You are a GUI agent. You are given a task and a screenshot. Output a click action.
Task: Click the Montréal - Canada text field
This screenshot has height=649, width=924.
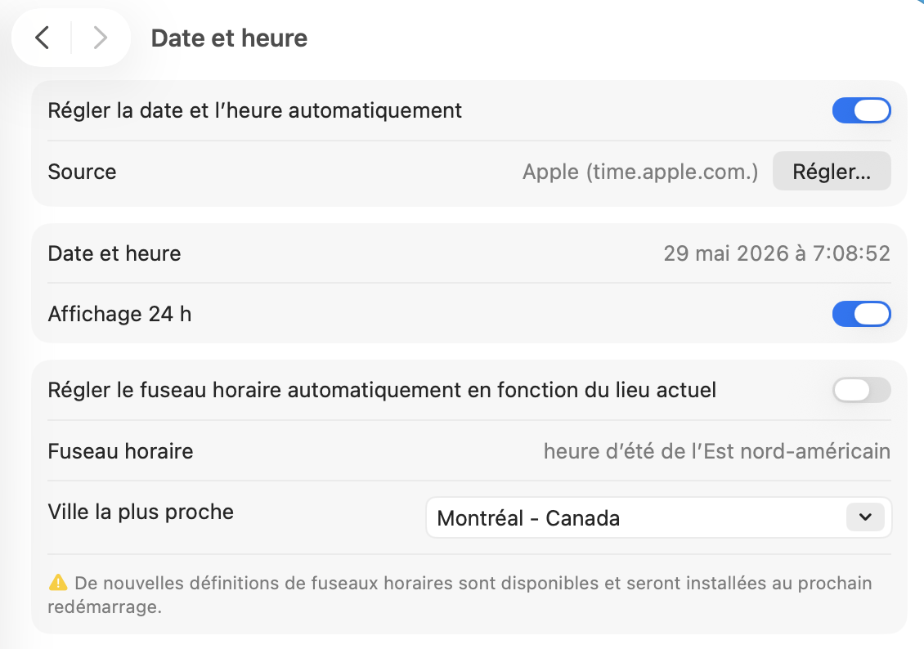pos(528,518)
